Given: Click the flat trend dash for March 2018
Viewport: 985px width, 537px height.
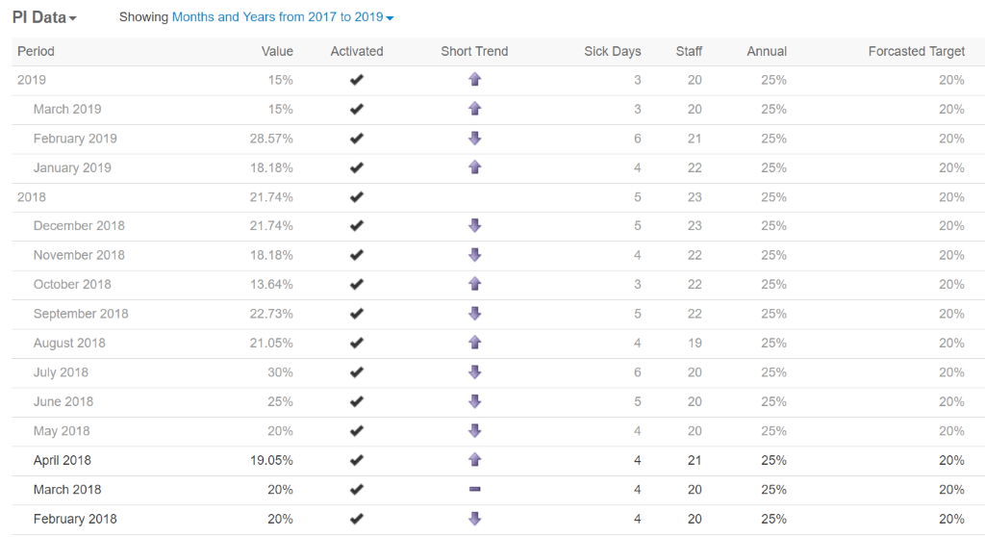Looking at the screenshot, I should tap(475, 489).
